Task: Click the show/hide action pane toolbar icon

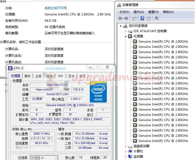Action: pyautogui.click(x=149, y=19)
